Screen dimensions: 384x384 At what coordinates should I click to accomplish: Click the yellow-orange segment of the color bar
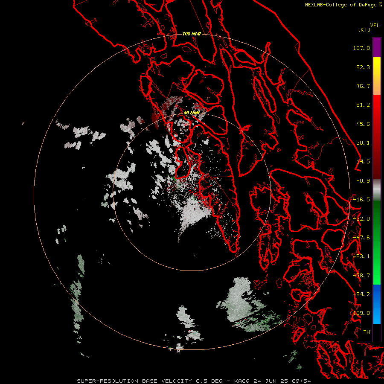pyautogui.click(x=377, y=76)
